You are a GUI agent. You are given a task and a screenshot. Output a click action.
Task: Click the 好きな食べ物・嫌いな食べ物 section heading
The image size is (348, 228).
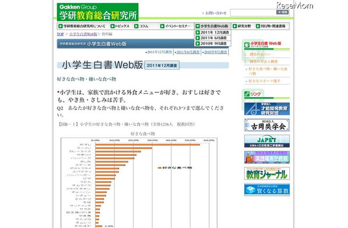click(87, 79)
